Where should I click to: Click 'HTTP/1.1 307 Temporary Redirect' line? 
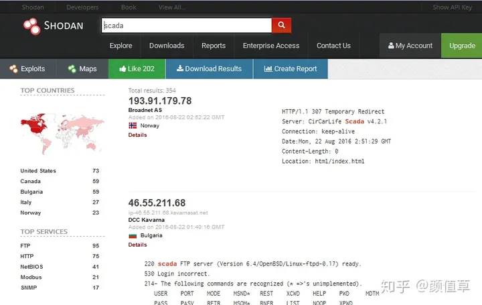[x=333, y=112]
